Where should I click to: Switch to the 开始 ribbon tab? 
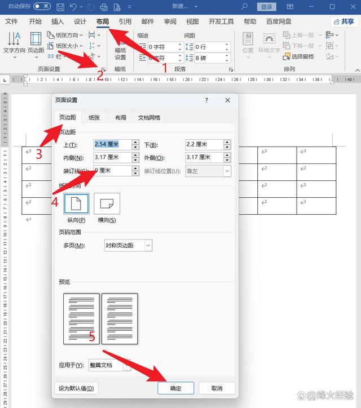pos(35,21)
